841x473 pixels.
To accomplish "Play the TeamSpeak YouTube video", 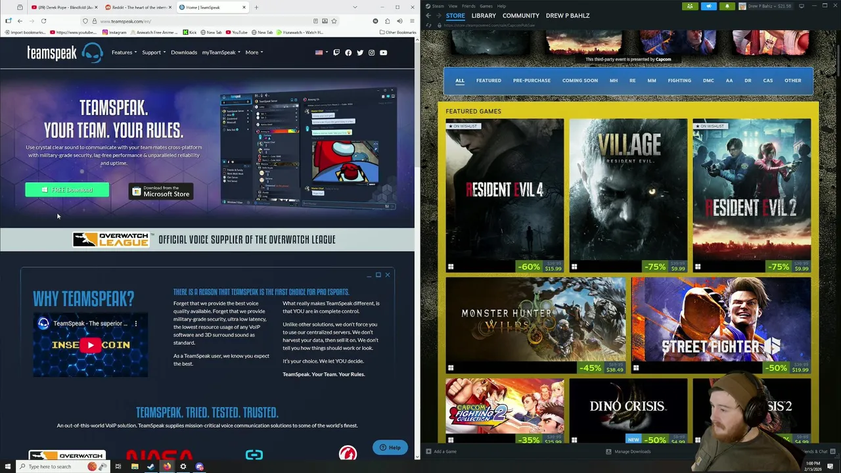I will click(90, 345).
